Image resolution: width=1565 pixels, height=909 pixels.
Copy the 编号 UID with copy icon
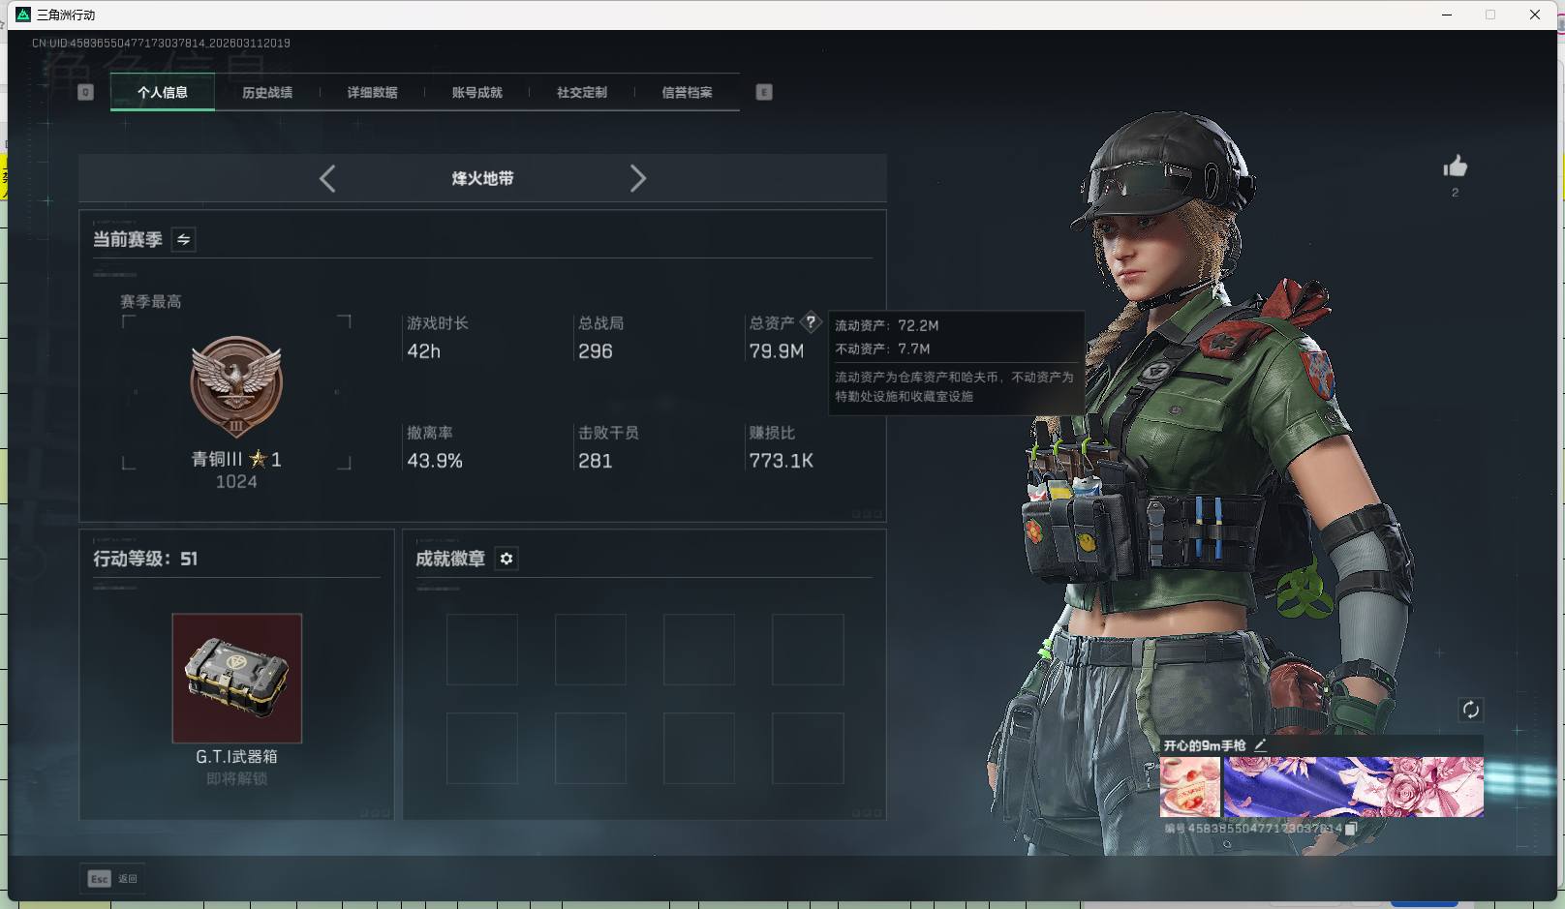tap(1352, 830)
